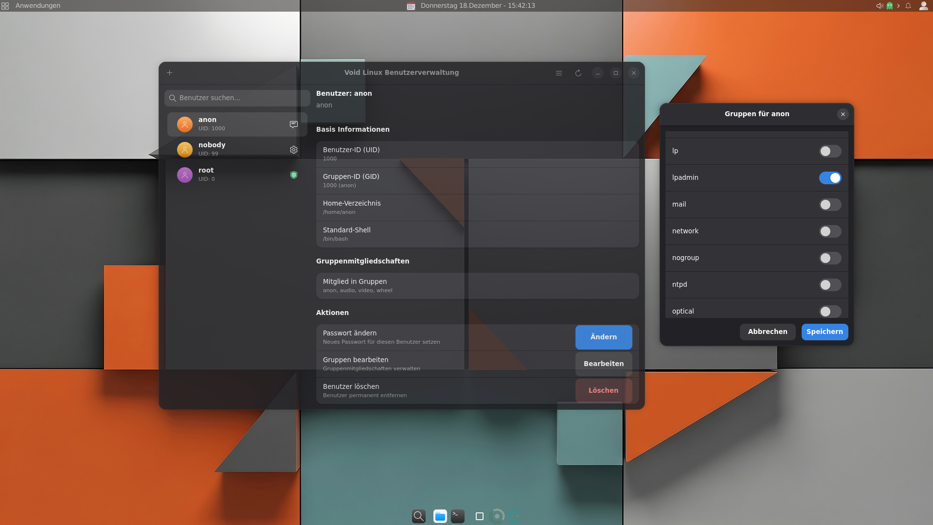Viewport: 933px width, 525px height.
Task: Click Abbrechen in the groups dialog
Action: tap(768, 332)
